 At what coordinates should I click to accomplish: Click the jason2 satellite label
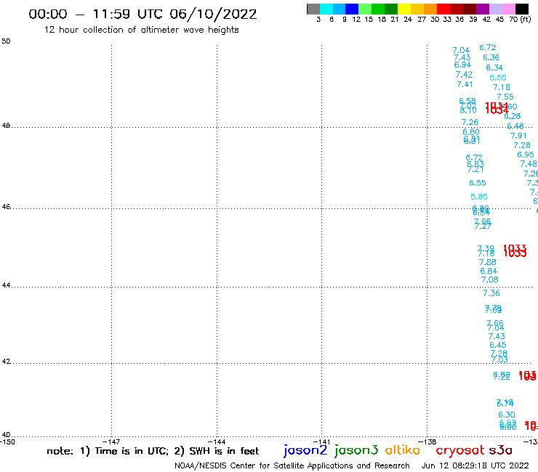[x=305, y=450]
